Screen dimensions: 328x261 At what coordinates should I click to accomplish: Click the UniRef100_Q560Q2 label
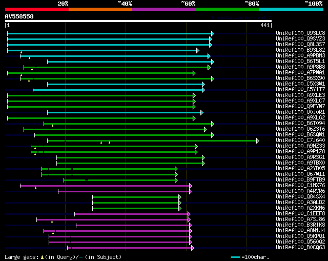[x=300, y=242]
